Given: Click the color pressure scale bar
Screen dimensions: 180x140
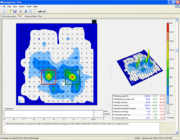Looking at the screenshot, I should click(x=168, y=68).
